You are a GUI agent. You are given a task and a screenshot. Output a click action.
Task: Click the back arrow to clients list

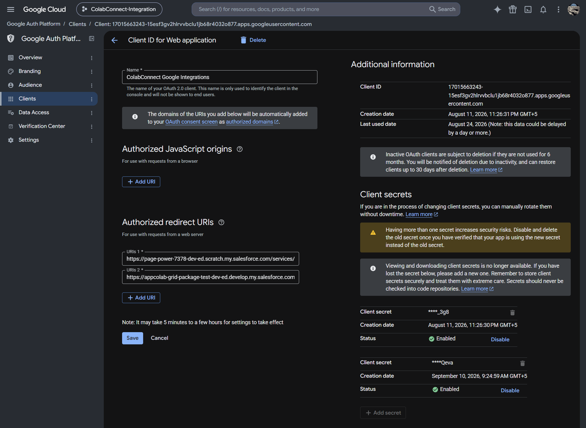[x=115, y=40]
